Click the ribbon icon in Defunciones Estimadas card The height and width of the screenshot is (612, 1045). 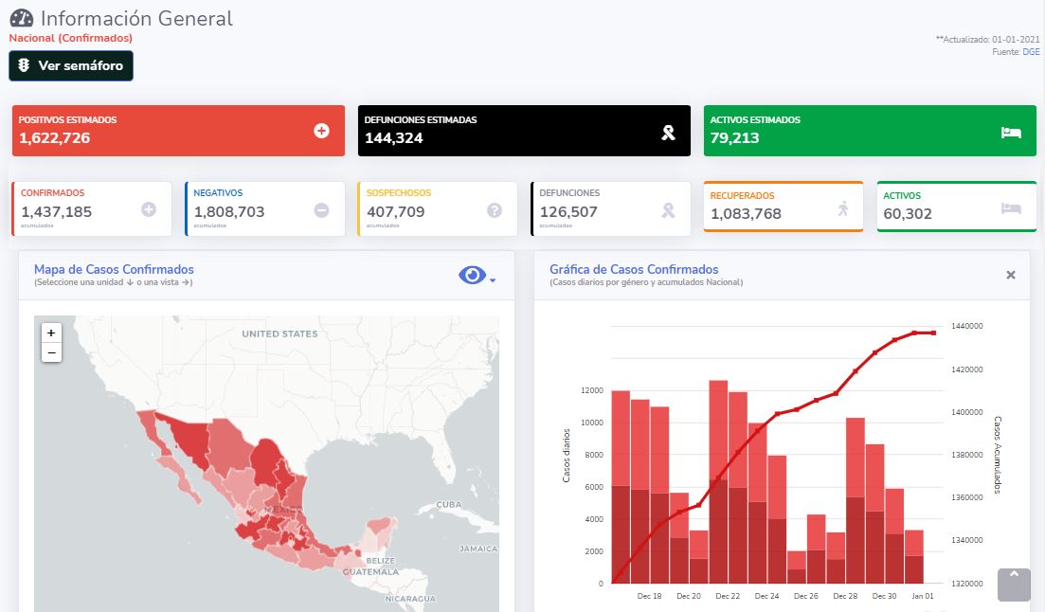click(x=668, y=132)
